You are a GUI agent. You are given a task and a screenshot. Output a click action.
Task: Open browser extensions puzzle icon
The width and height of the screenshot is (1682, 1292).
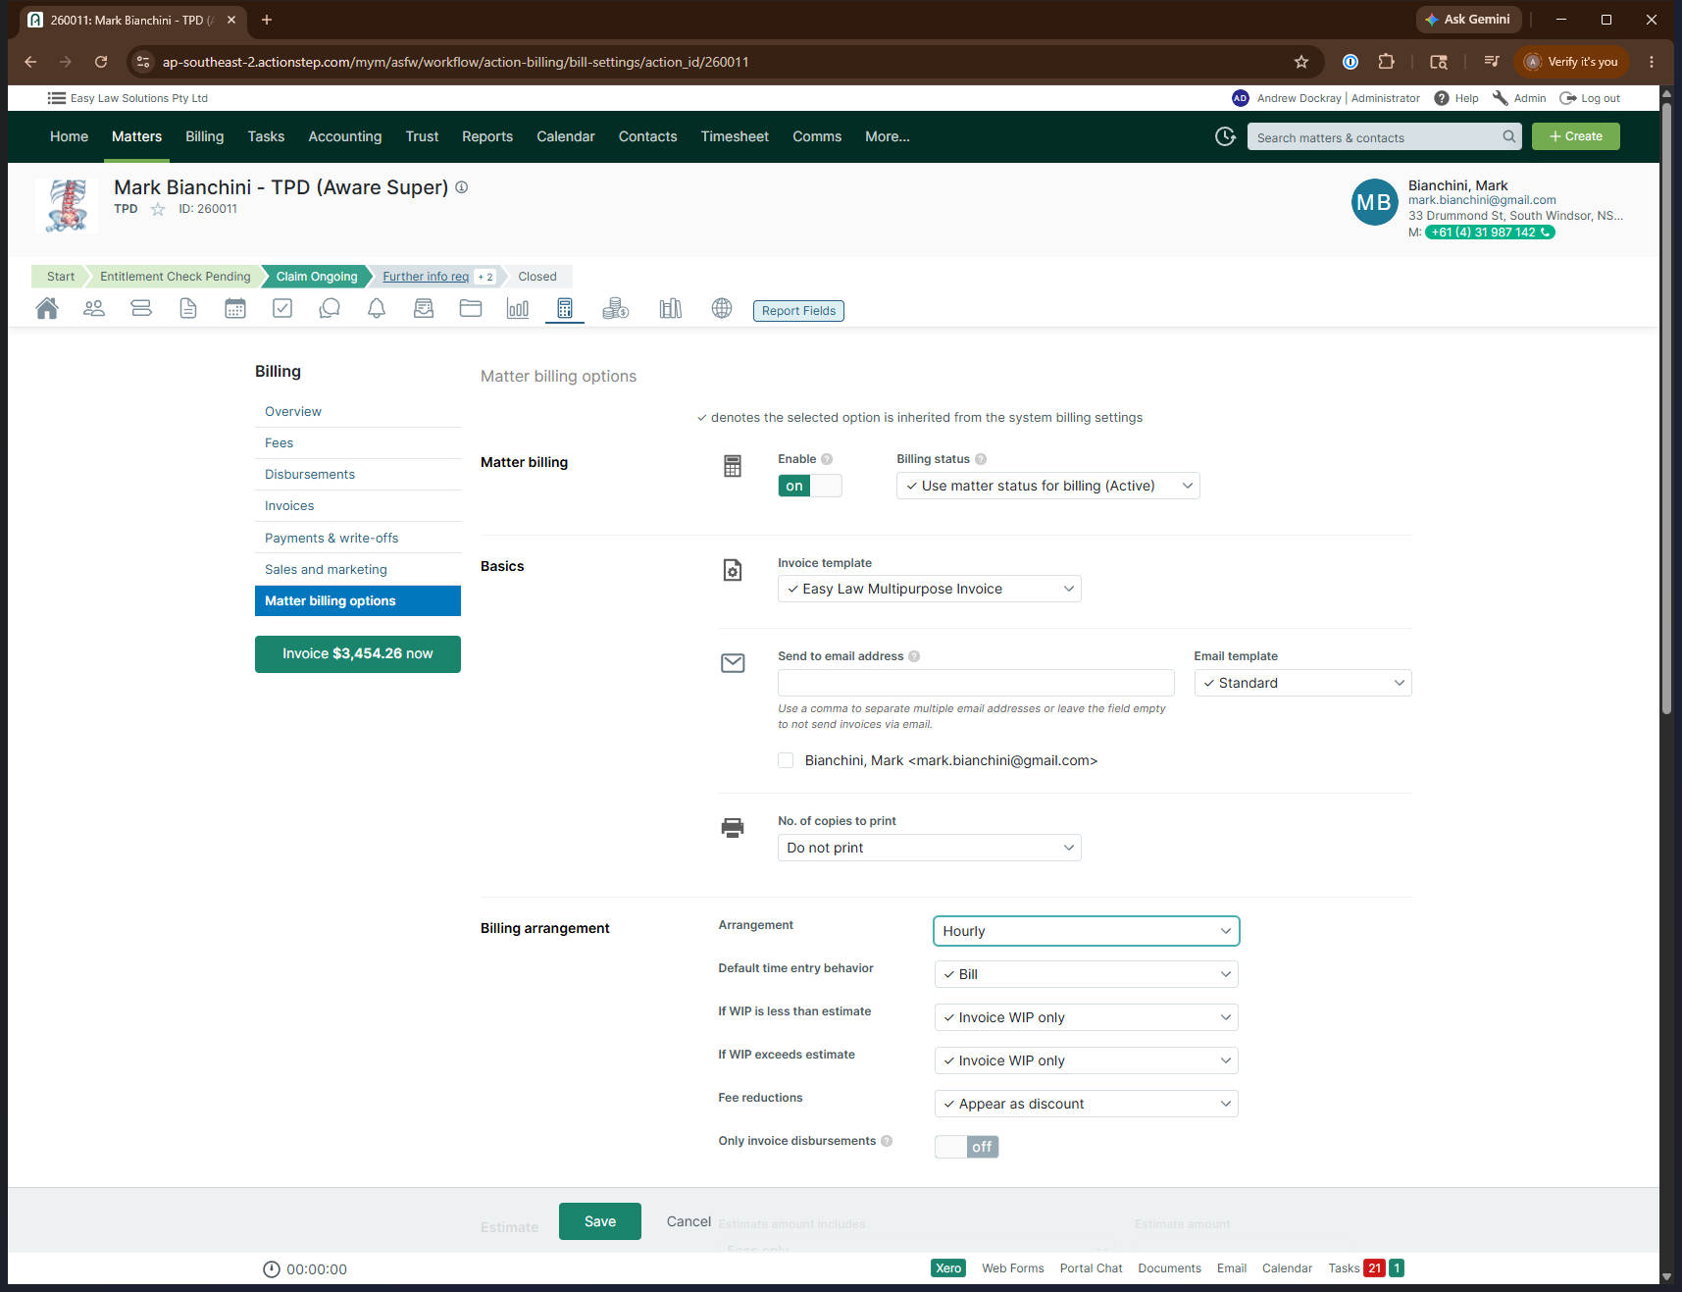click(x=1386, y=62)
